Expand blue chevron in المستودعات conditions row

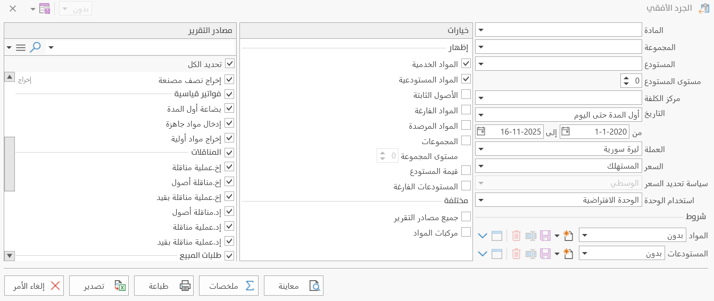click(483, 254)
